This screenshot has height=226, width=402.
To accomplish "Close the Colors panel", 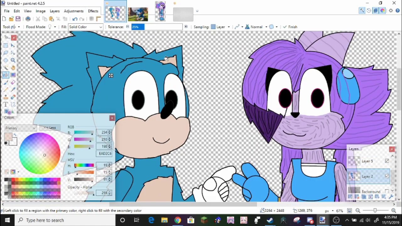I will click(112, 118).
